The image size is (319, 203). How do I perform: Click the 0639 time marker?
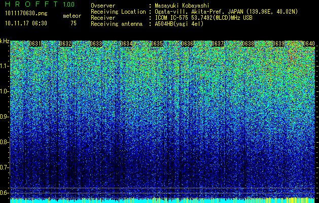coord(278,44)
